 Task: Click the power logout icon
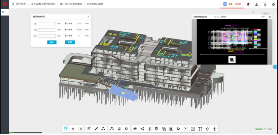tap(273, 4)
